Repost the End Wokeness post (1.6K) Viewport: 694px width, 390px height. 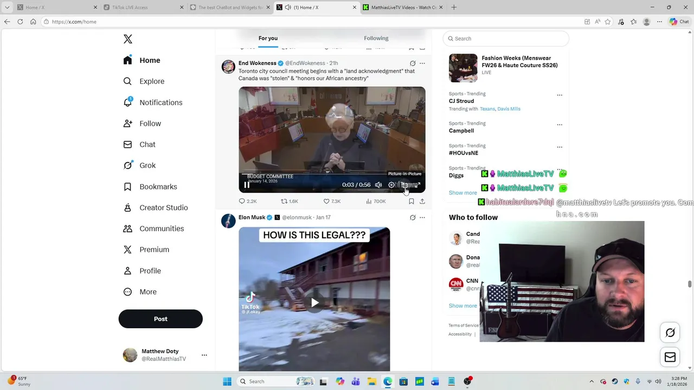(290, 201)
